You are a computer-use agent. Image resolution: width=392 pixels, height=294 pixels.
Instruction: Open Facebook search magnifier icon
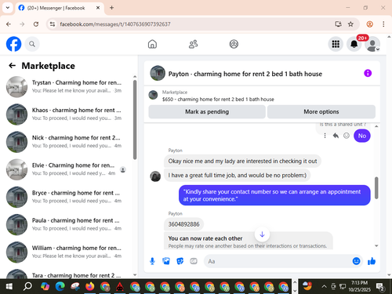point(32,44)
